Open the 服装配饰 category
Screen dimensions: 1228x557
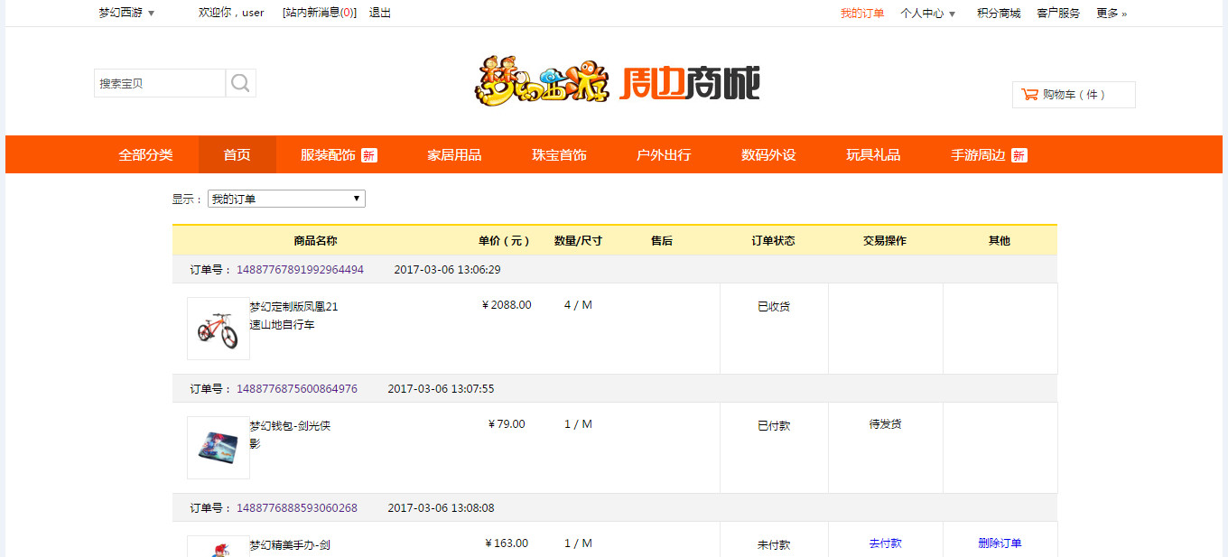328,154
